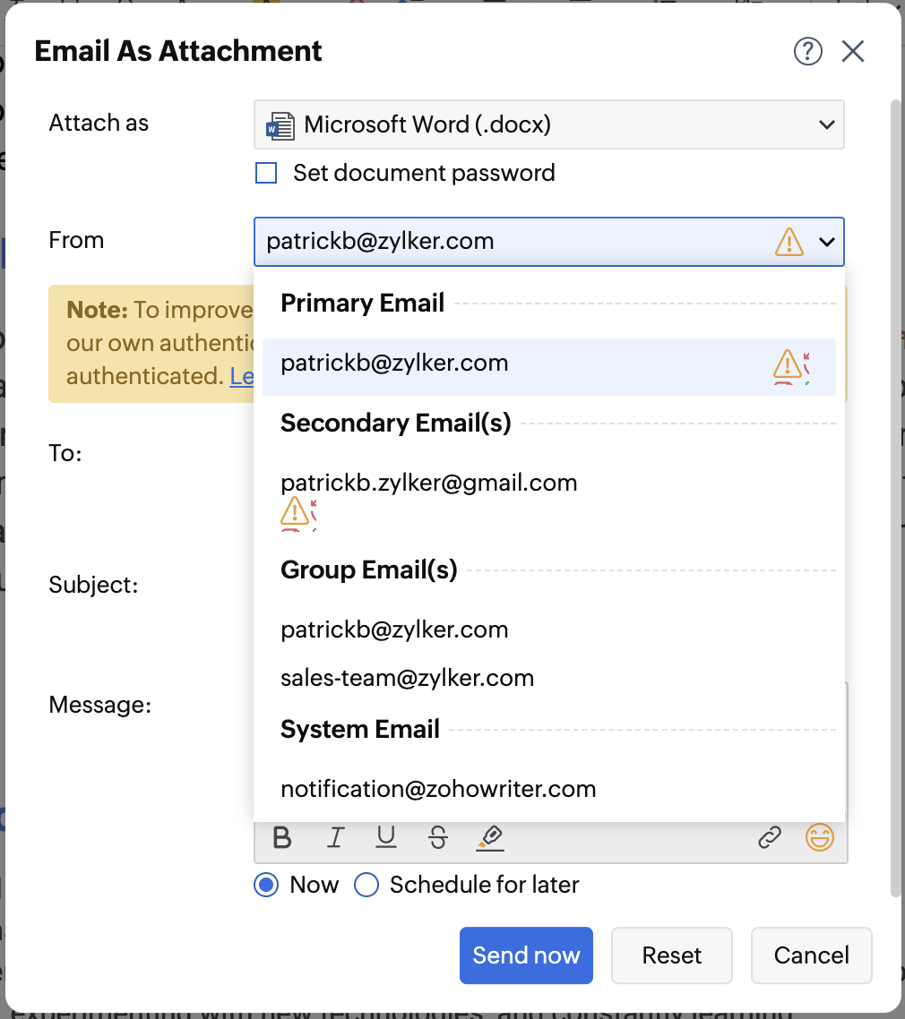This screenshot has height=1019, width=905.
Task: Collapse the From email dropdown arrow
Action: click(x=826, y=242)
